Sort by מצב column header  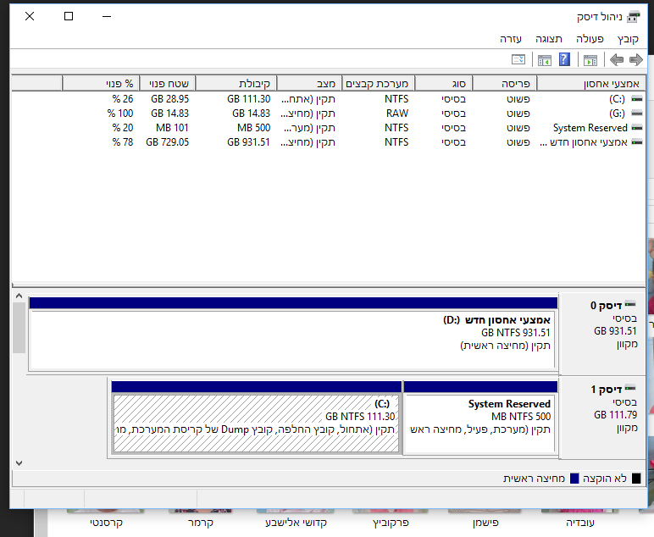click(309, 83)
